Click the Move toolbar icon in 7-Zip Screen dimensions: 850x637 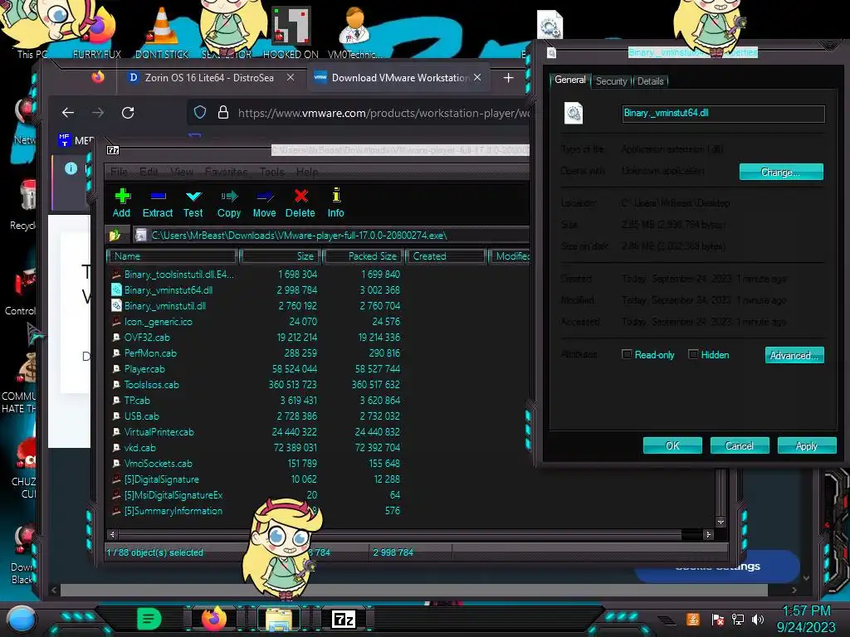(265, 202)
